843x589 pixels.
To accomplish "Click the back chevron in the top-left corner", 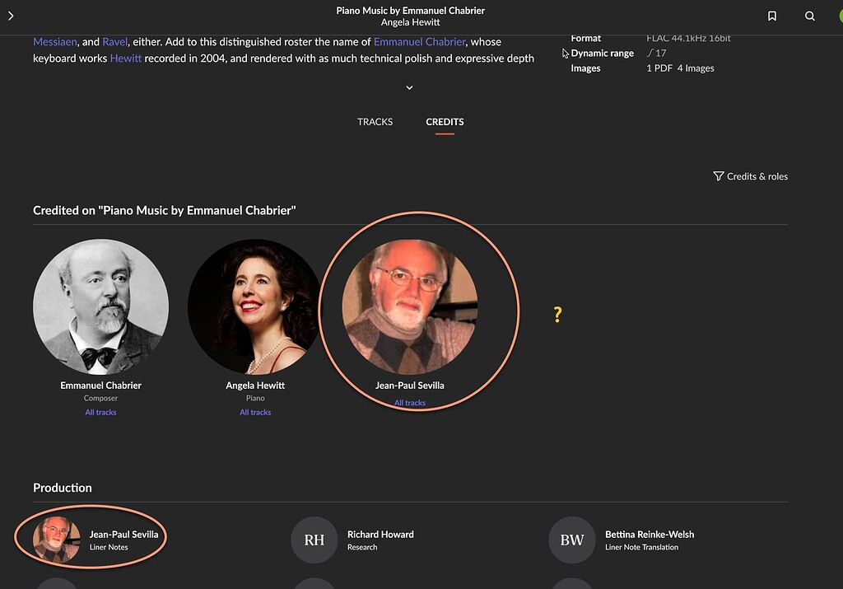I will click(x=11, y=16).
